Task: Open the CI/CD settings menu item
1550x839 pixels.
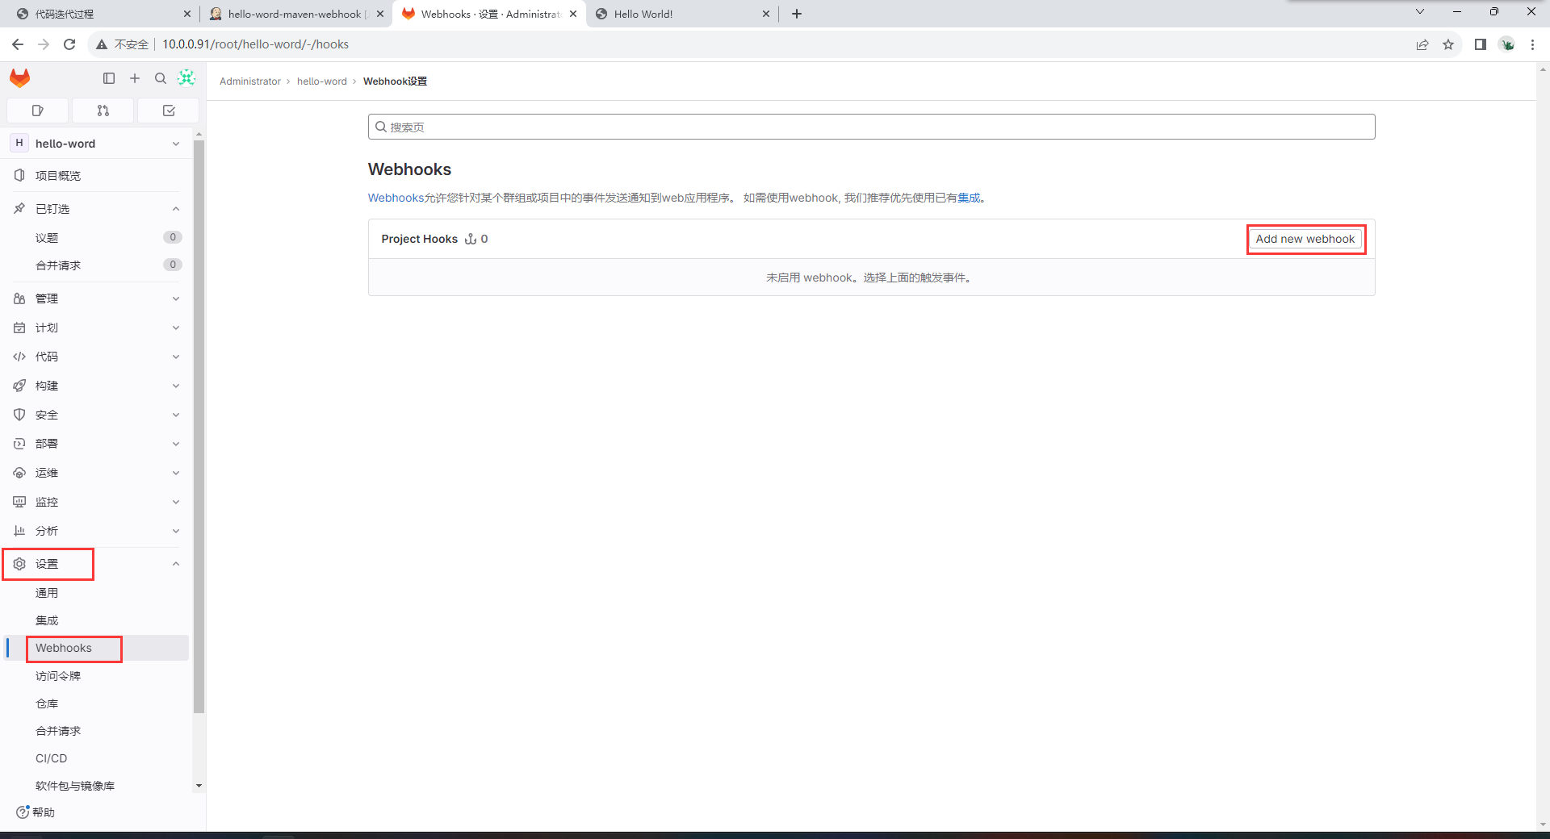Action: 52,758
